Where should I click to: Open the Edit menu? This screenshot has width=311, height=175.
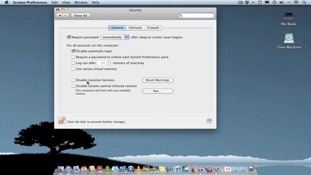point(55,2)
